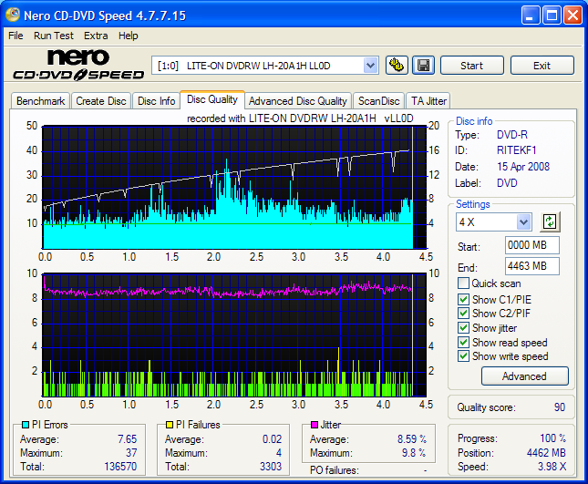This screenshot has height=484, width=588.
Task: Maximize the Nero CD-DVD Speed window
Action: (552, 15)
